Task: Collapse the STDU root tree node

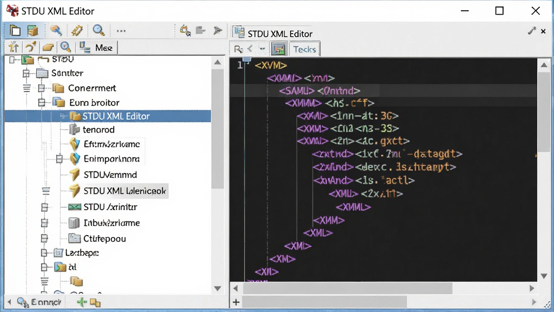Action: [x=12, y=60]
